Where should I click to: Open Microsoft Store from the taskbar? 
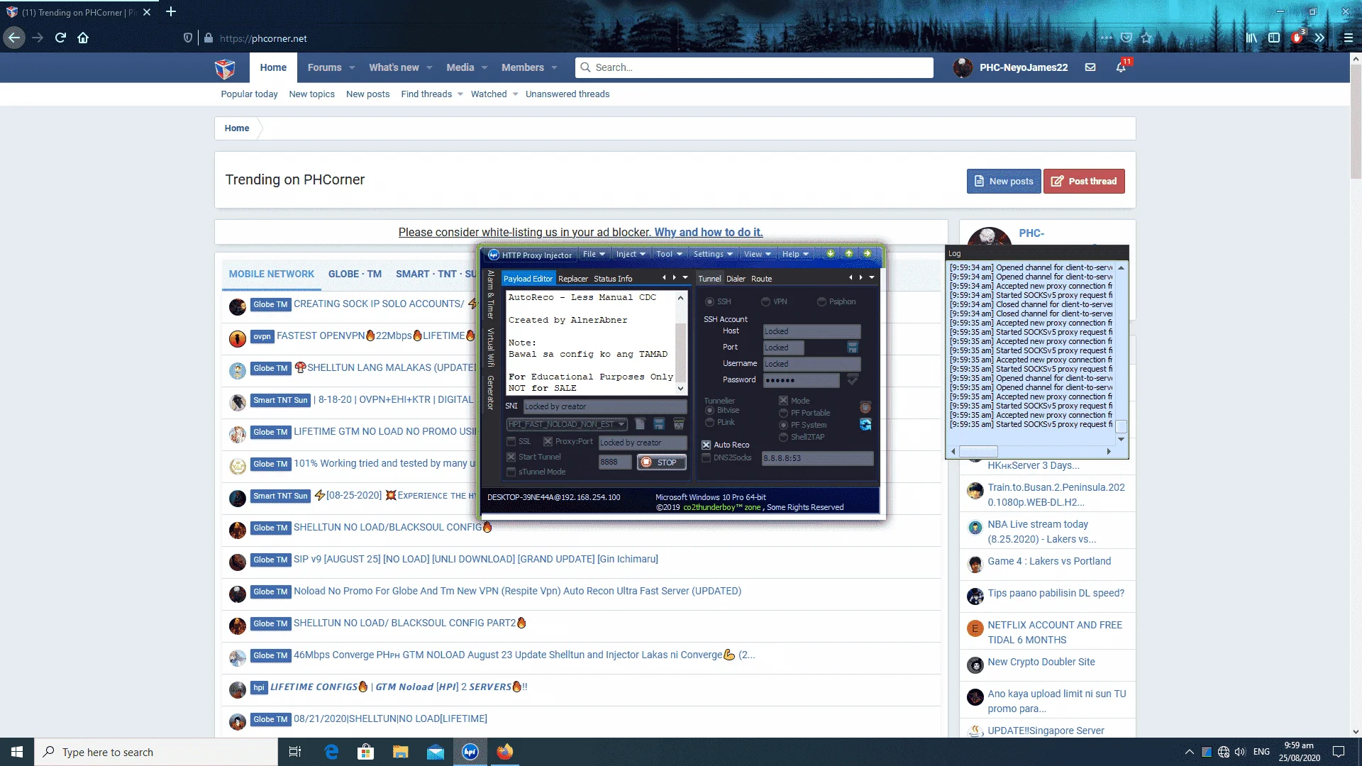[x=365, y=752]
